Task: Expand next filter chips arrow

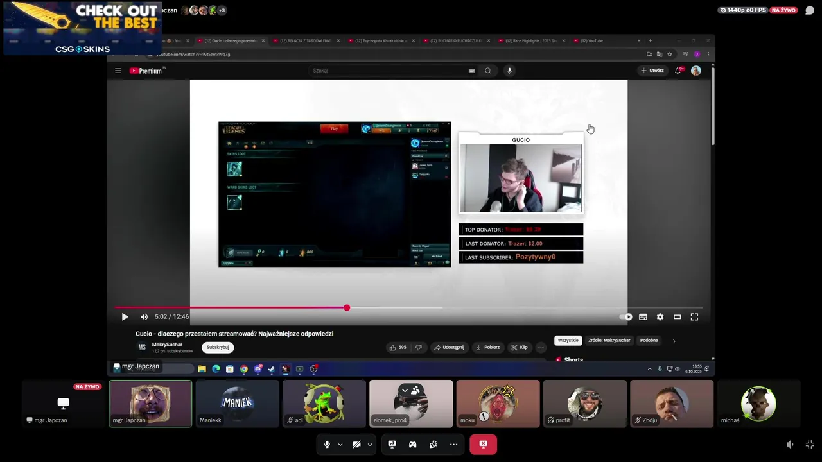Action: click(x=674, y=341)
